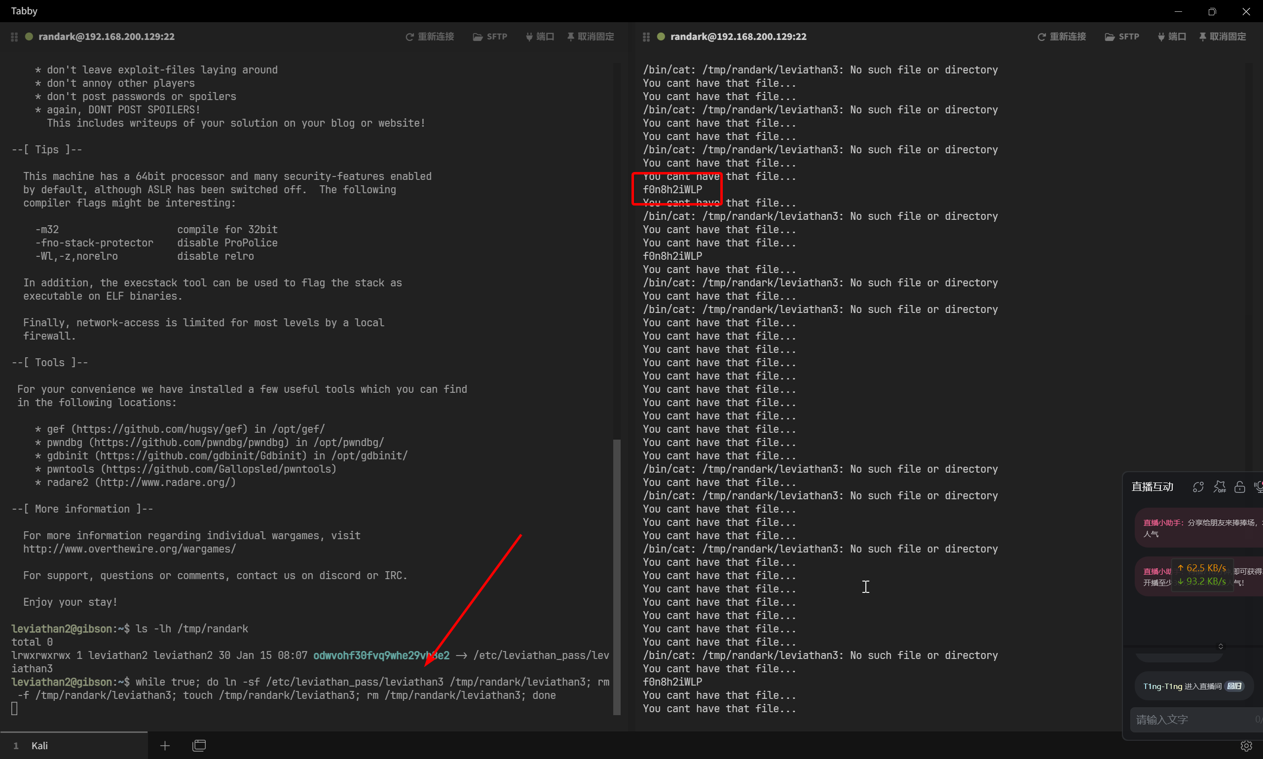The height and width of the screenshot is (759, 1263).
Task: Open a new tab with plus button
Action: pyautogui.click(x=165, y=746)
